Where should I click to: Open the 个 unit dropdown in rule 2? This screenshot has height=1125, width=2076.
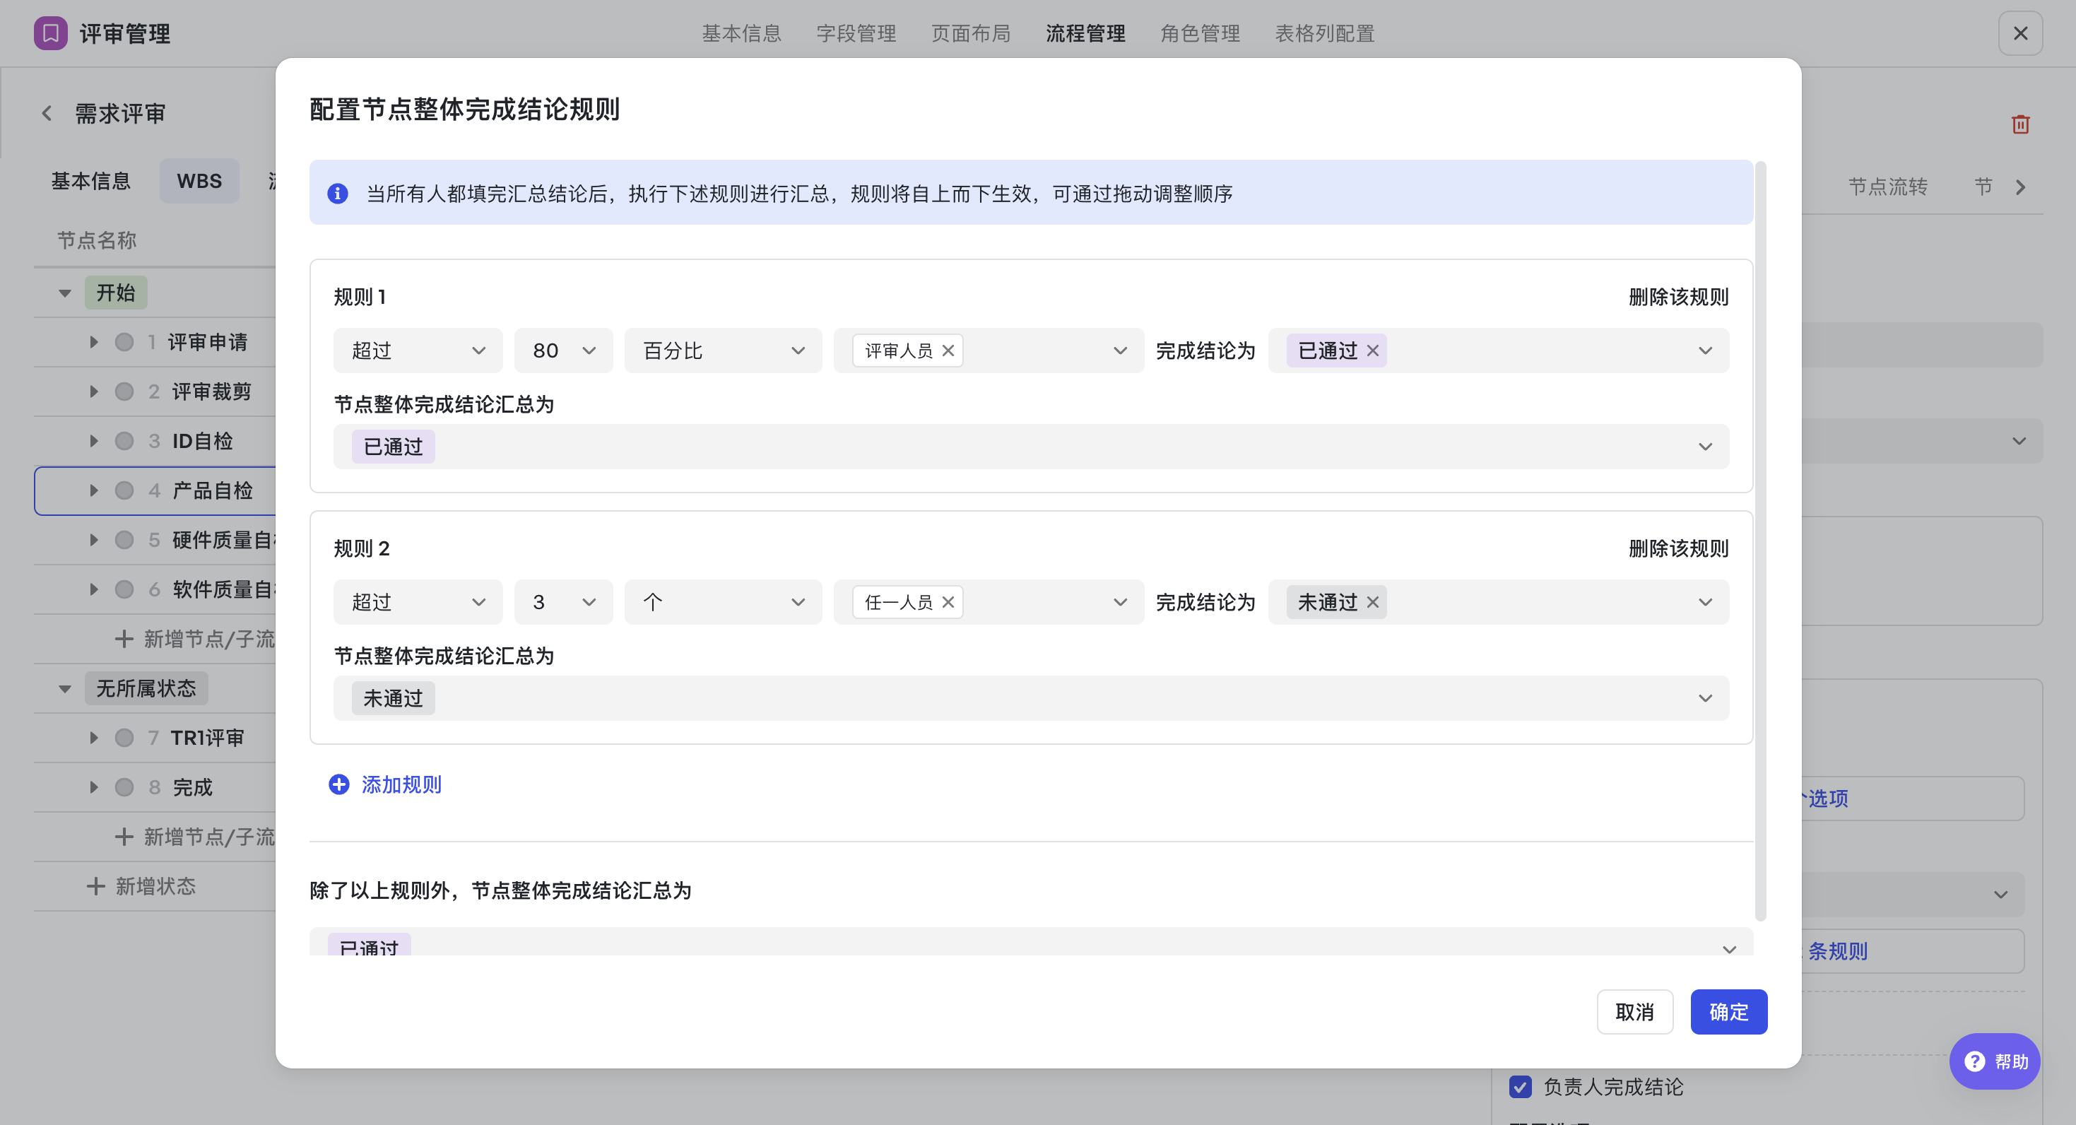723,602
